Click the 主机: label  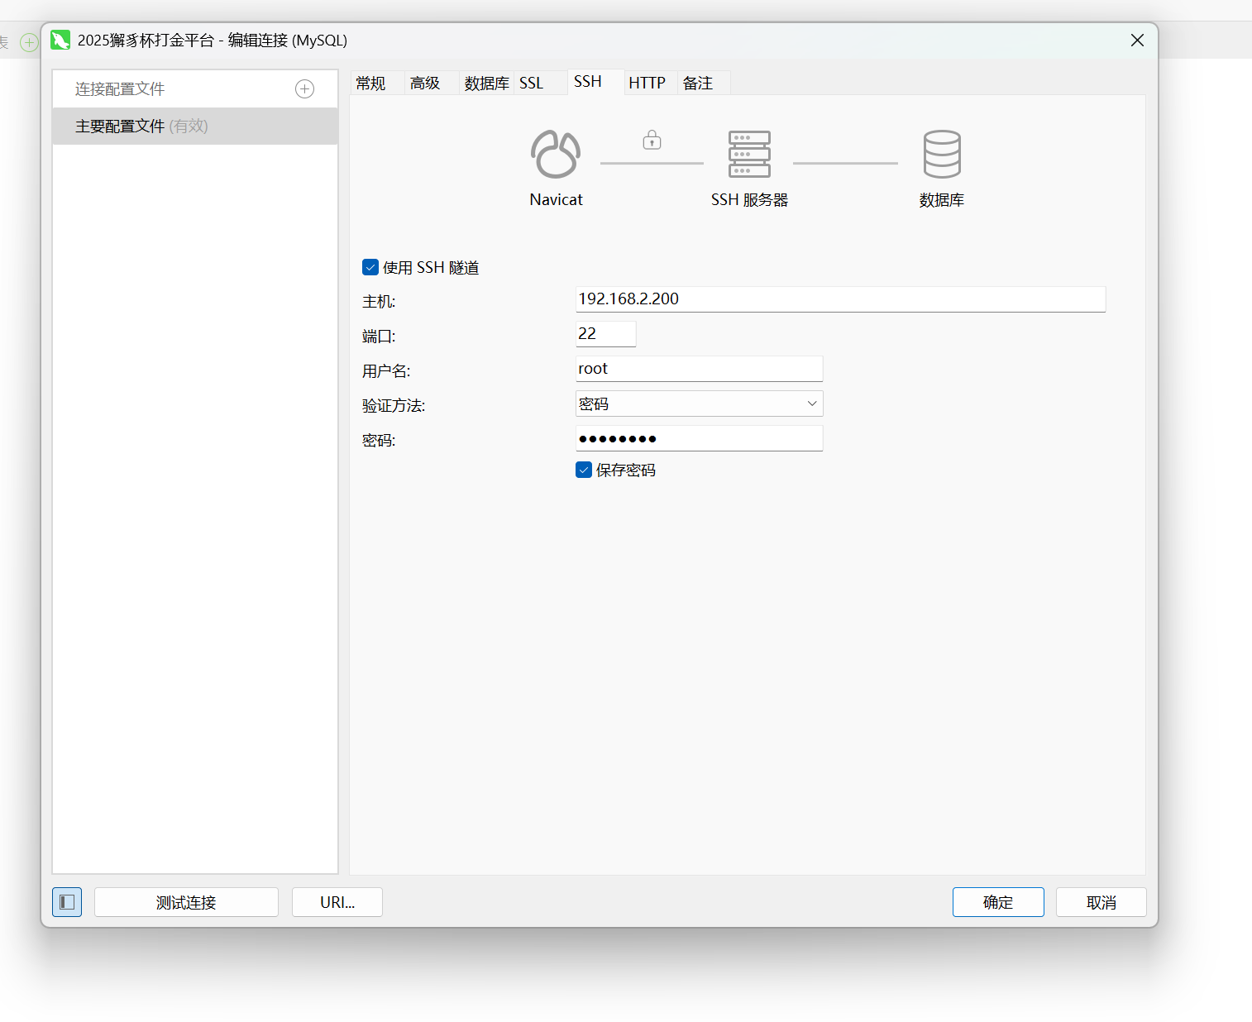pos(379,302)
